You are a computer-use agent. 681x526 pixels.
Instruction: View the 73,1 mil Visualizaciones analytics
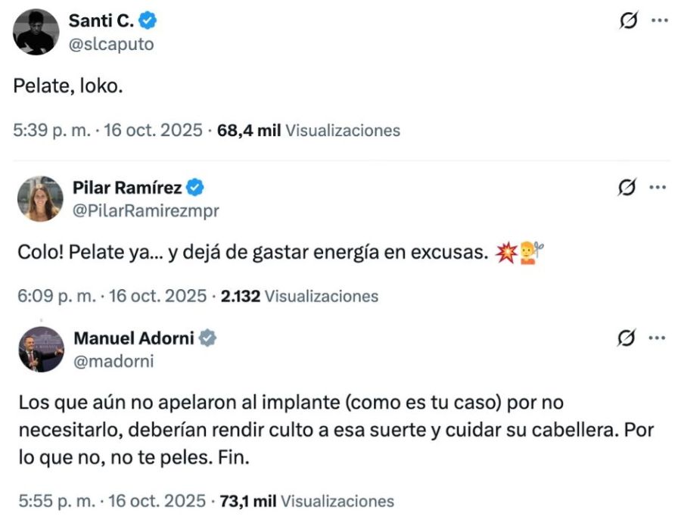306,500
